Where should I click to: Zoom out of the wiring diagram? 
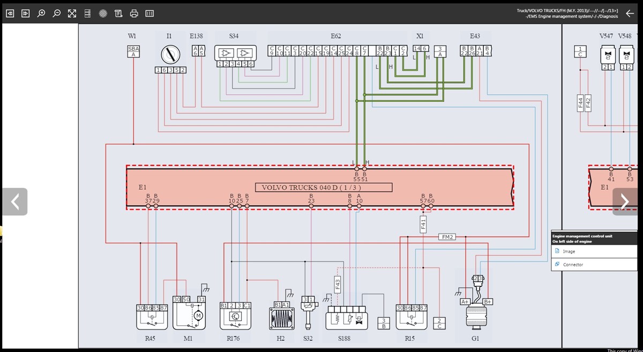[56, 13]
